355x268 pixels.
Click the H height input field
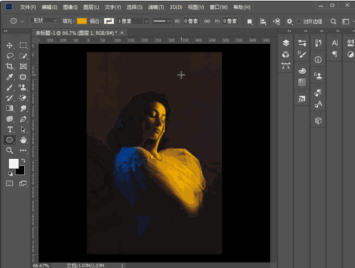[230, 21]
